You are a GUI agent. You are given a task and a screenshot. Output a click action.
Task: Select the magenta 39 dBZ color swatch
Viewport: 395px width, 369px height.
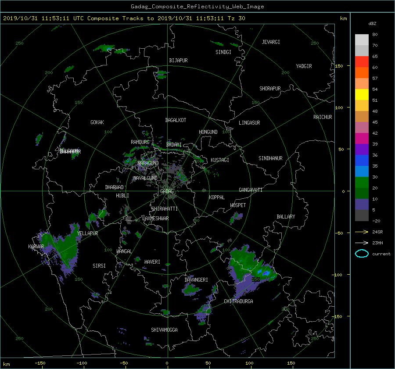[362, 139]
